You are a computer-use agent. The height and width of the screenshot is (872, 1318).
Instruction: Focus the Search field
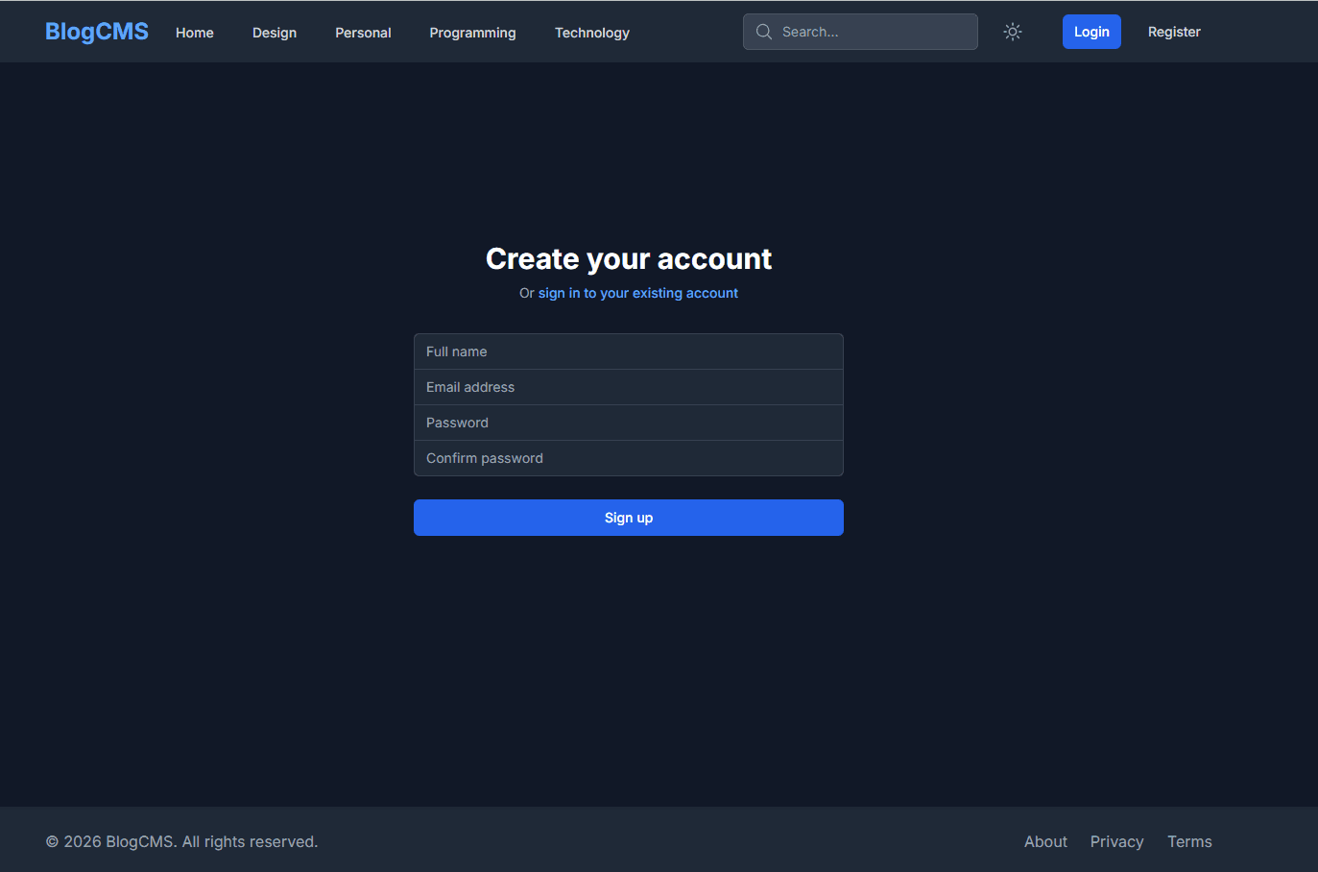click(860, 32)
